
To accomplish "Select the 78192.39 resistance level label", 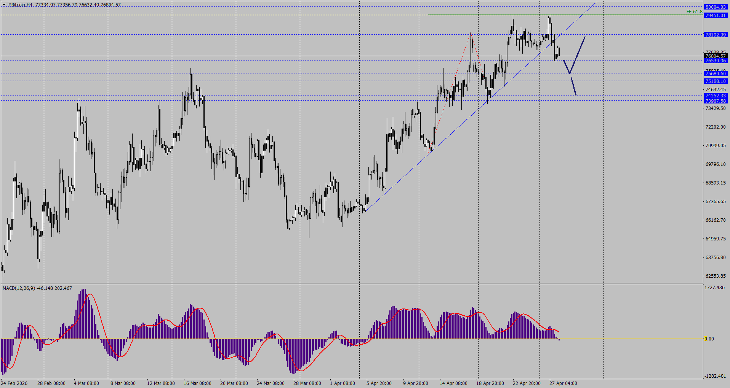I will (716, 35).
